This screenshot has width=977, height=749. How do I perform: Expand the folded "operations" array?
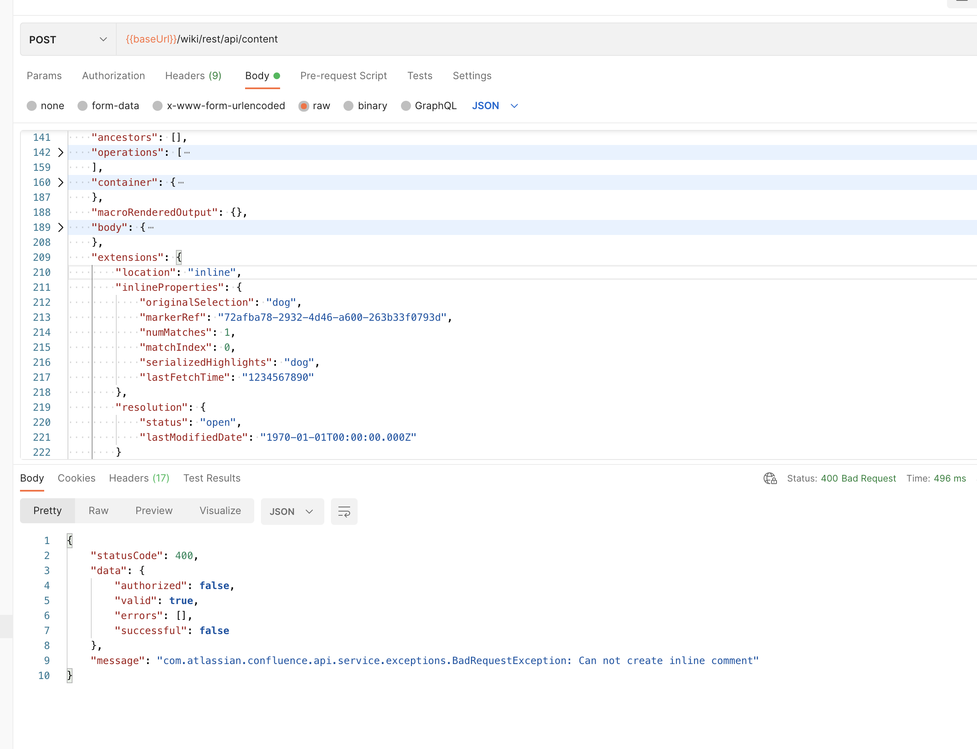61,152
